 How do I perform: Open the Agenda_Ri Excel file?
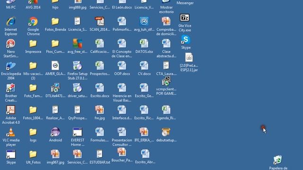[166, 110]
